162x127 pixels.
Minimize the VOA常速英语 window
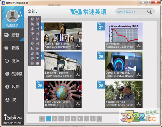[143, 2]
